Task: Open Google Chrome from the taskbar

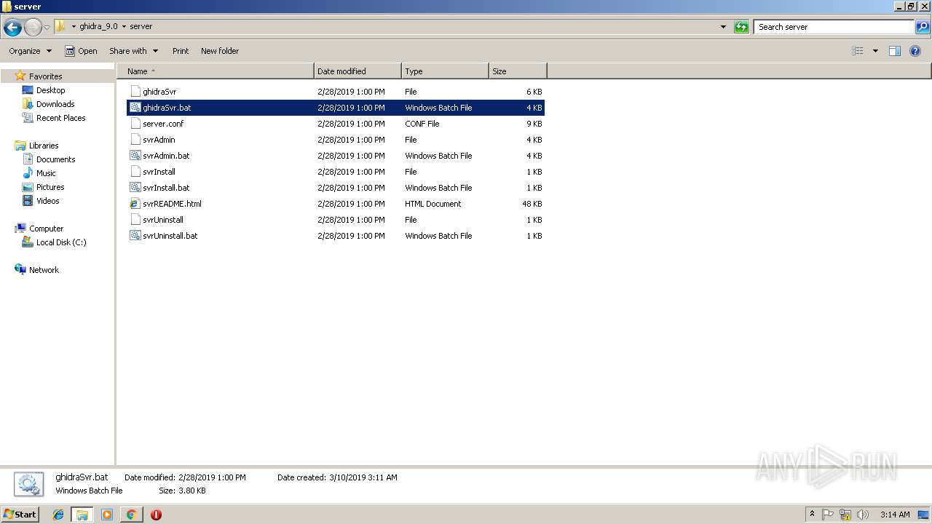Action: (x=131, y=515)
